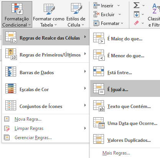Viewport: 160px width, 158px height.
Task: Click the Escalas de Cor icon
Action: pos(11,88)
